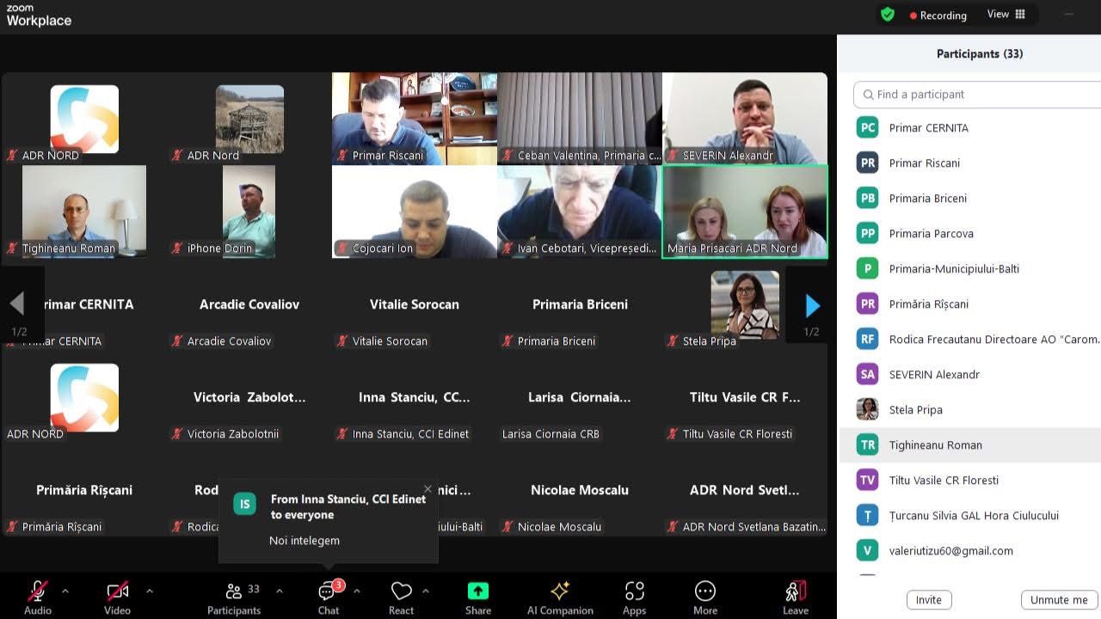The width and height of the screenshot is (1101, 619).
Task: Leave the meeting
Action: tap(796, 598)
